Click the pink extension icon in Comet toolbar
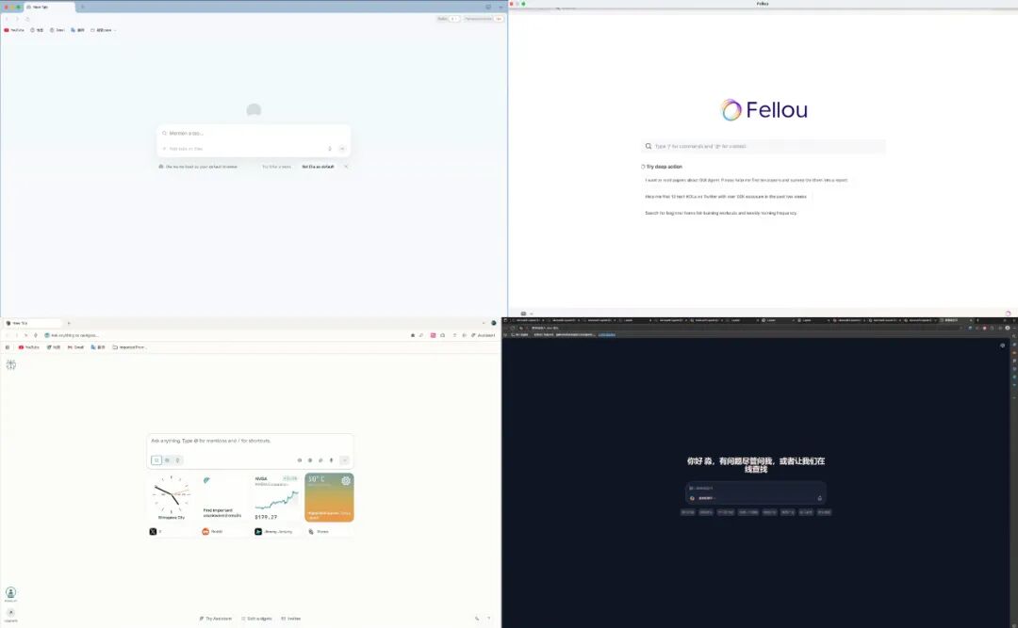 [433, 335]
